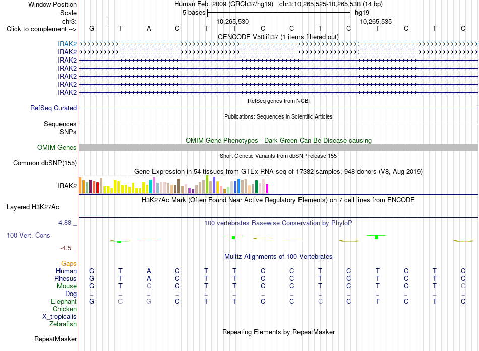
Task: Click the 10,265,535 position marker
Action: [x=376, y=21]
